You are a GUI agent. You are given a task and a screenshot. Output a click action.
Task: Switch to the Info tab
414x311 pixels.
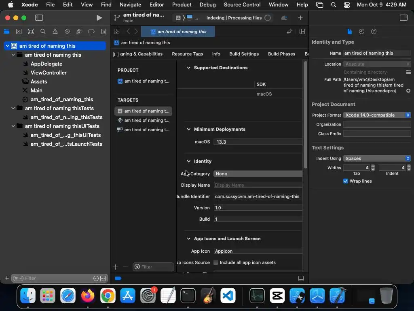click(x=216, y=54)
